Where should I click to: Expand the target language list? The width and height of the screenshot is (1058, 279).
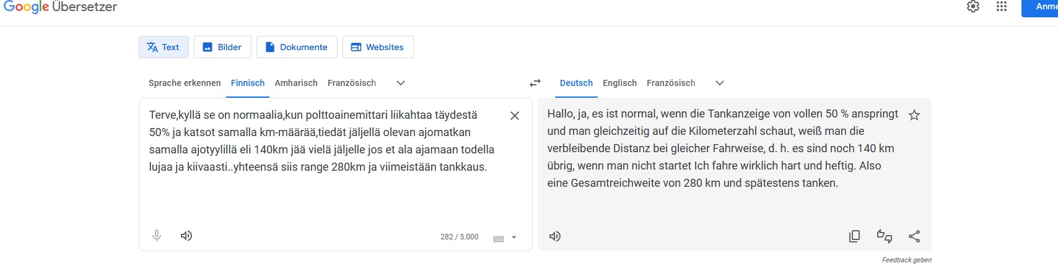[x=720, y=83]
